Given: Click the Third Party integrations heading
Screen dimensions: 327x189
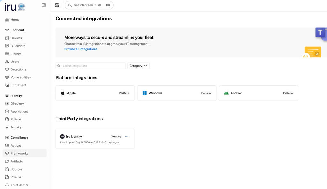Looking at the screenshot, I should coord(79,119).
